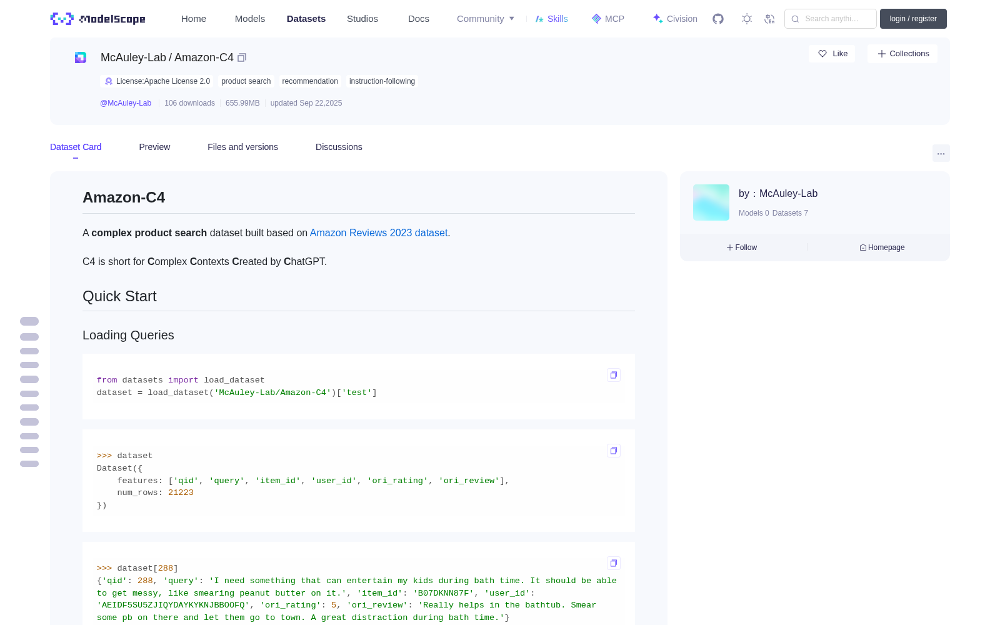Click the Loading Queries heading
The image size is (1000, 625).
(128, 335)
